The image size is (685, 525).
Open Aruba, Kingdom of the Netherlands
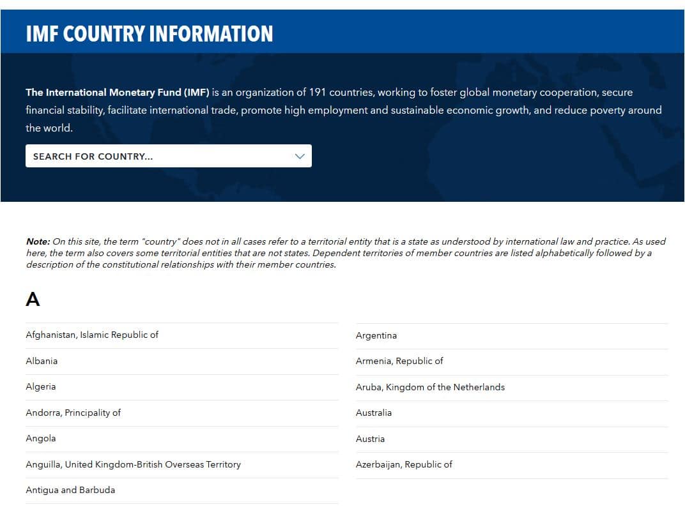point(430,387)
